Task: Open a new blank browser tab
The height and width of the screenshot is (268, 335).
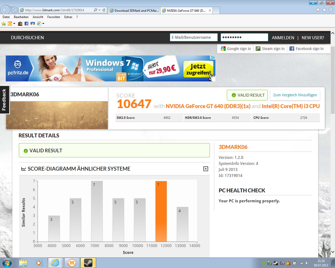Action: click(x=216, y=10)
